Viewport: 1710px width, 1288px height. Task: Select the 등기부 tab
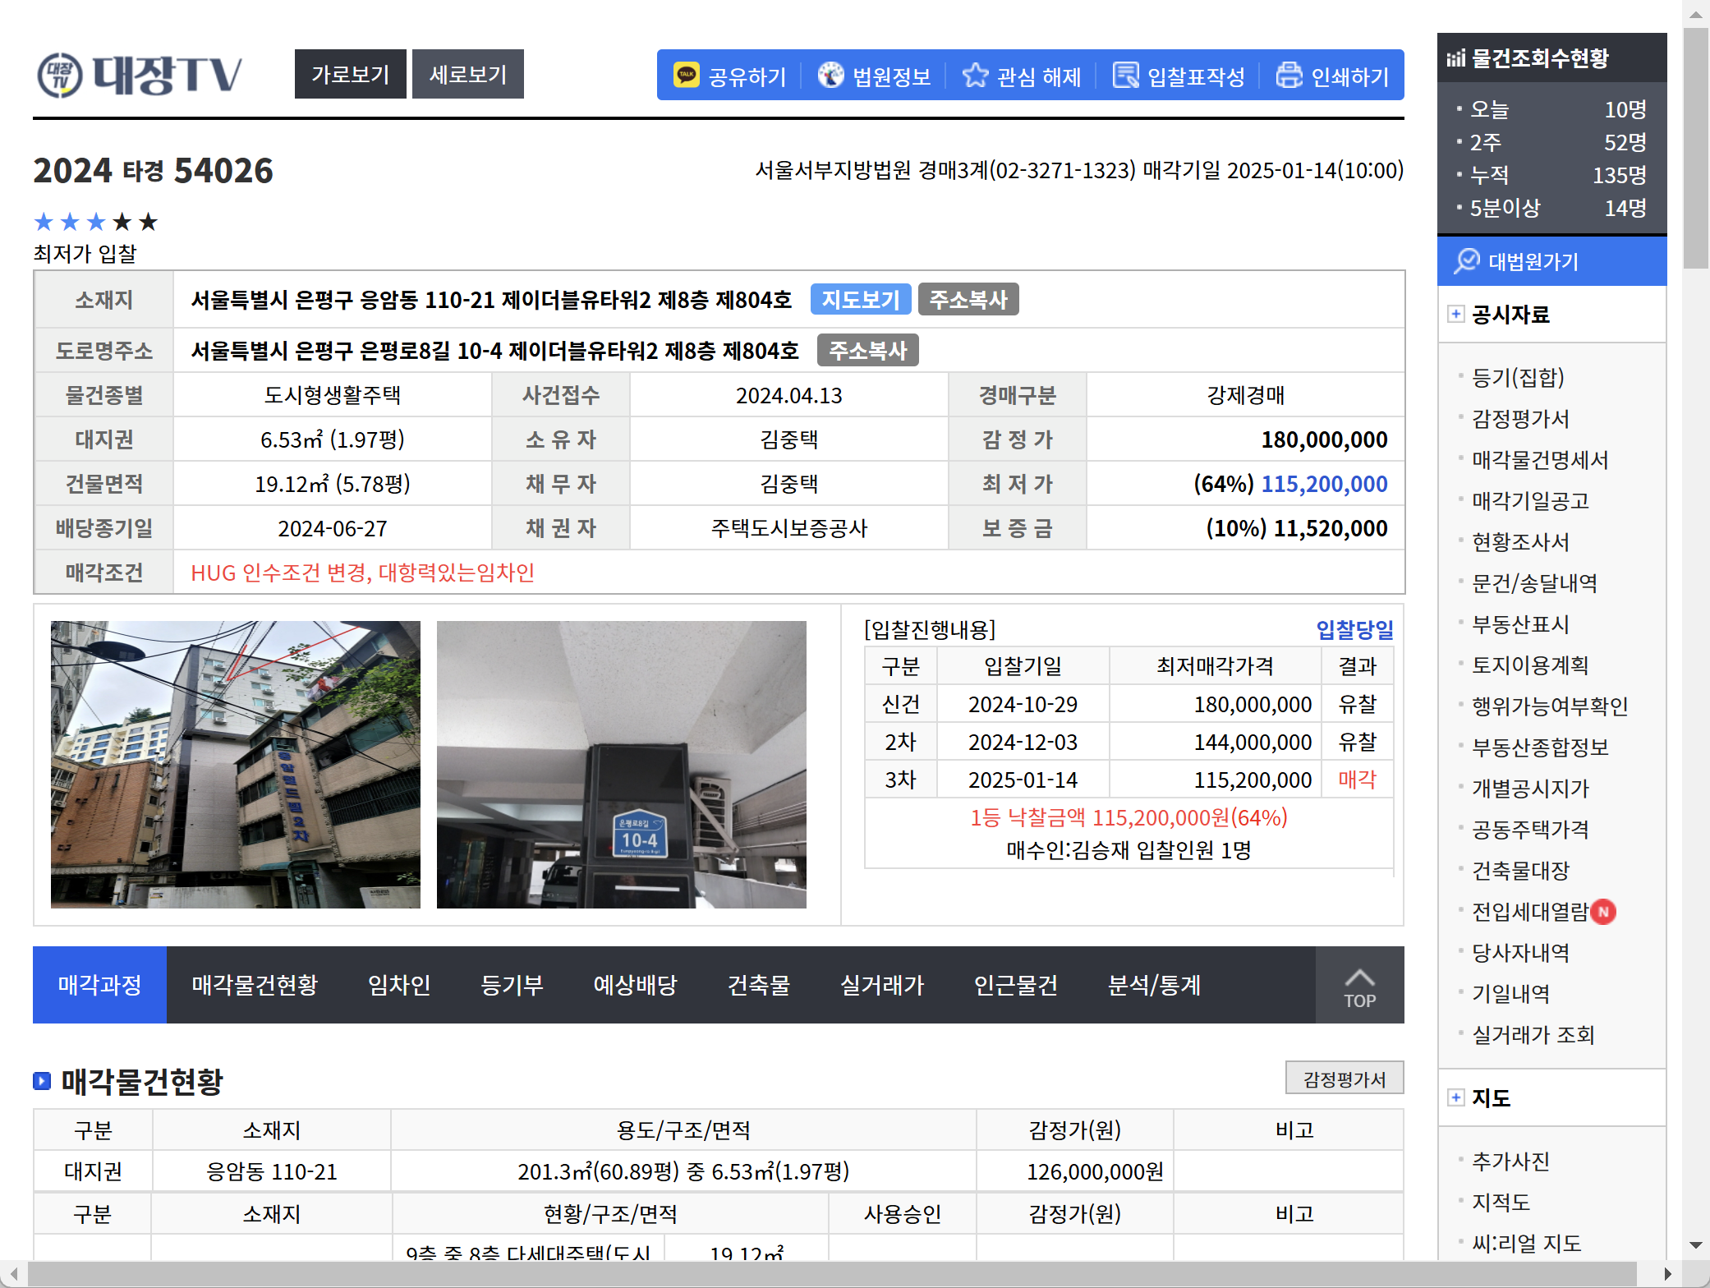tap(512, 985)
